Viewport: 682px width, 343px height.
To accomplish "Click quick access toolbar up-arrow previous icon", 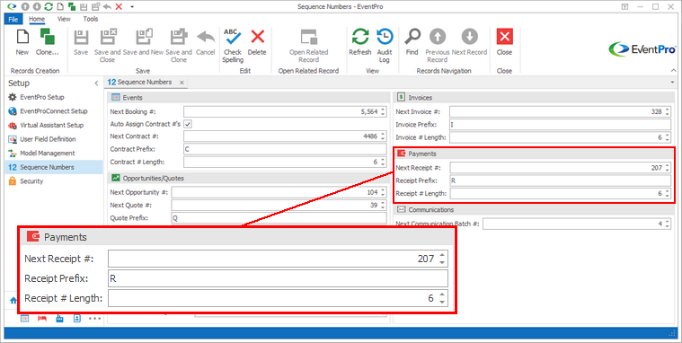I will pyautogui.click(x=25, y=6).
